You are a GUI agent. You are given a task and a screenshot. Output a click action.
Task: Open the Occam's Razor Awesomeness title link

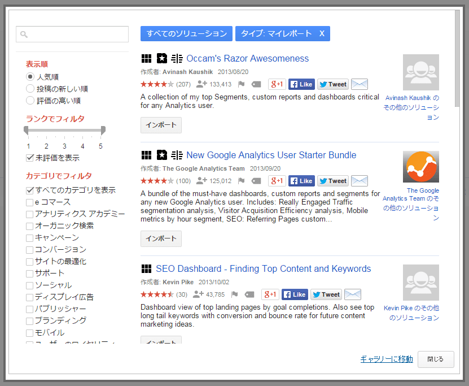pyautogui.click(x=247, y=58)
